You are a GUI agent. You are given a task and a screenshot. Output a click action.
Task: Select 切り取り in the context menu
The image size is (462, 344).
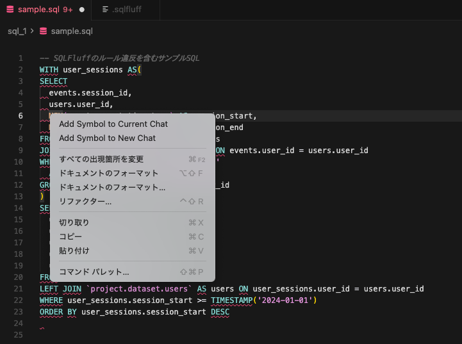tap(74, 222)
